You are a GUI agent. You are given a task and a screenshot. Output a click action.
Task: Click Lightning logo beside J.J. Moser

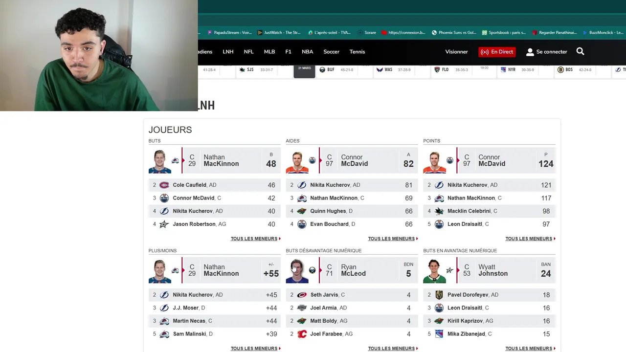click(x=164, y=308)
